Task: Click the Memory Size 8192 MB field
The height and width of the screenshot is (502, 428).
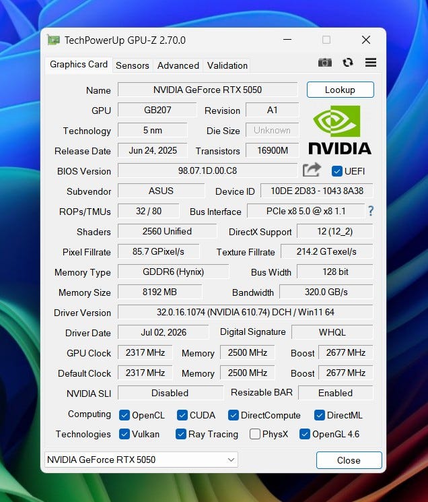Action: [159, 292]
